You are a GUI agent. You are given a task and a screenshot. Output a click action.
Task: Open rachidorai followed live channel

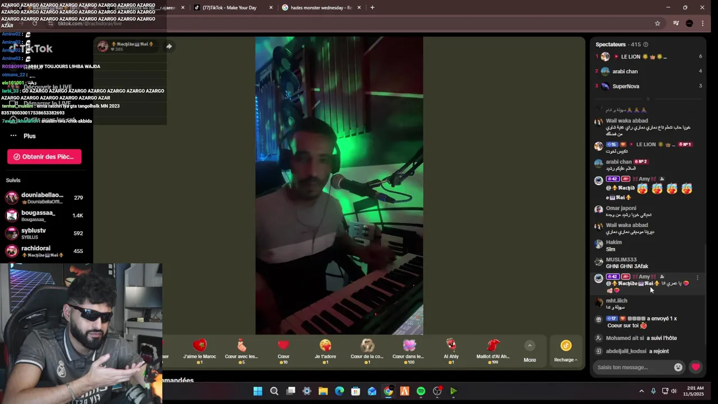[x=44, y=251]
